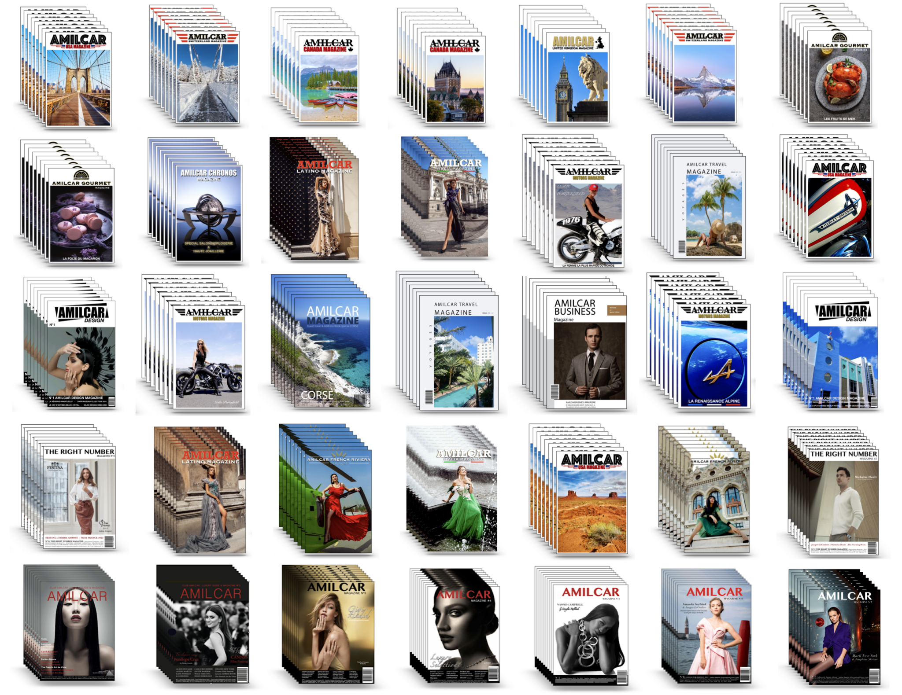Select Amilcar French Riviera red dress cover
Image resolution: width=902 pixels, height=695 pixels.
(338, 502)
